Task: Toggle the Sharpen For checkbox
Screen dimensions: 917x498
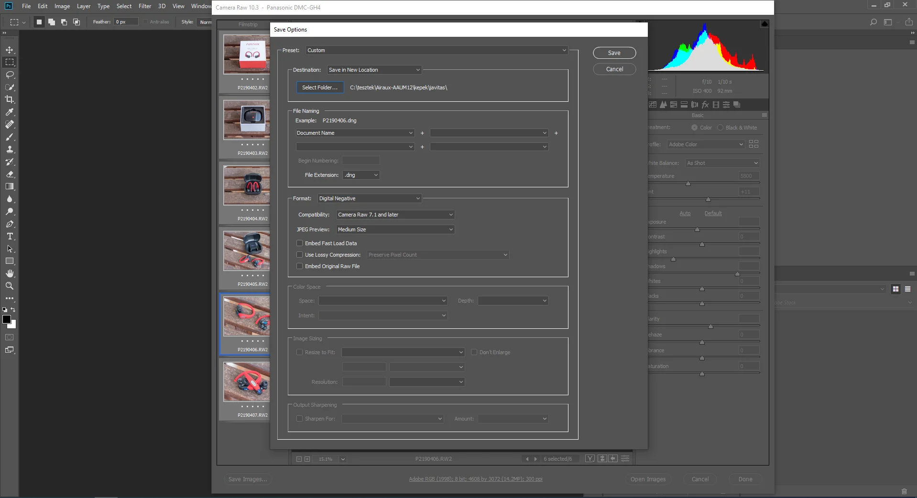Action: click(300, 419)
